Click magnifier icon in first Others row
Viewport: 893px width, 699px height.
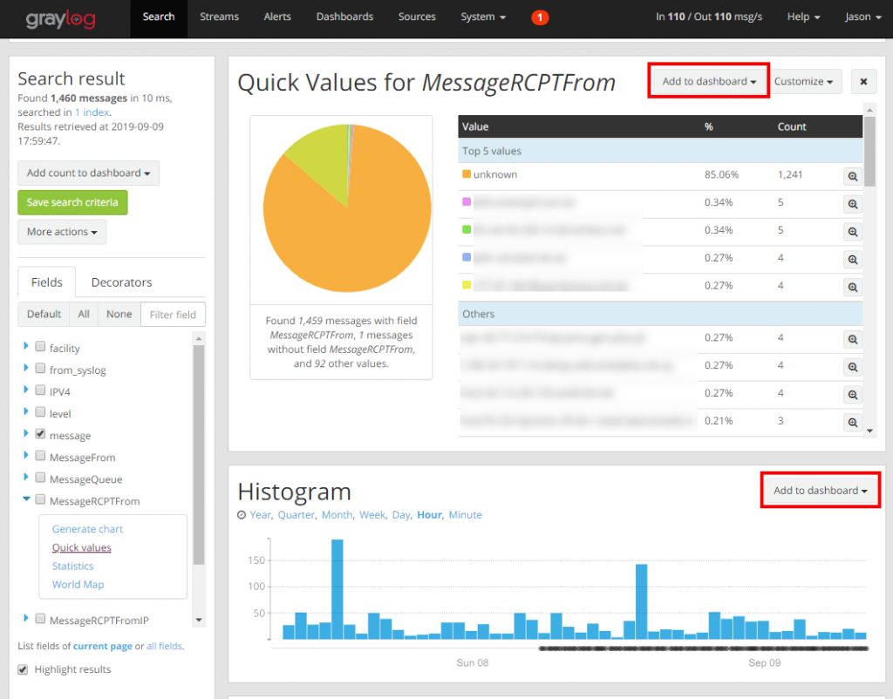coord(852,339)
